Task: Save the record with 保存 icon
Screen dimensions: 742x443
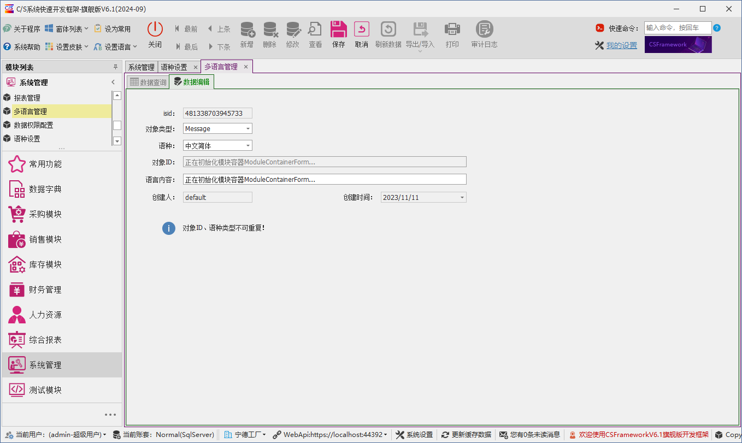Action: pos(339,29)
